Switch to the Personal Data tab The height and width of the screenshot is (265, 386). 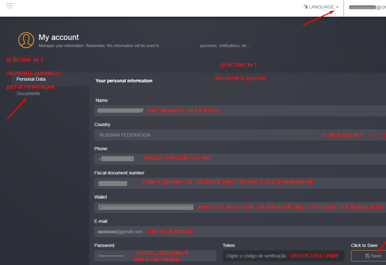[x=31, y=79]
